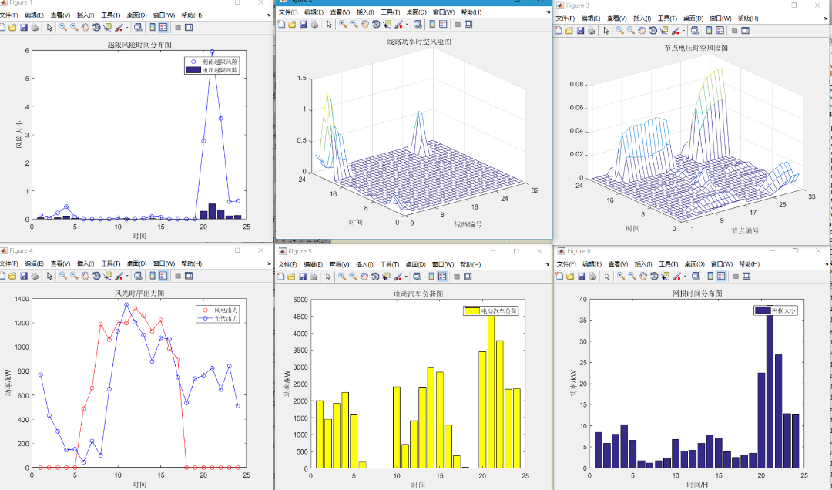This screenshot has width=832, height=490.
Task: Click Show Plot Tools icon in Figure 6
Action: click(x=746, y=276)
